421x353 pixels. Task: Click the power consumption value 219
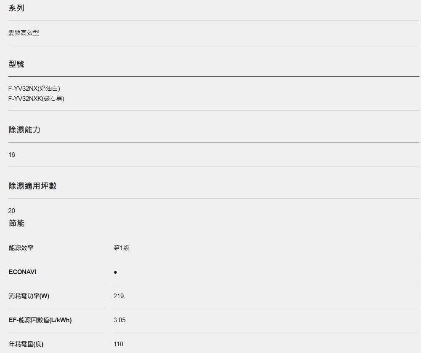coord(119,296)
